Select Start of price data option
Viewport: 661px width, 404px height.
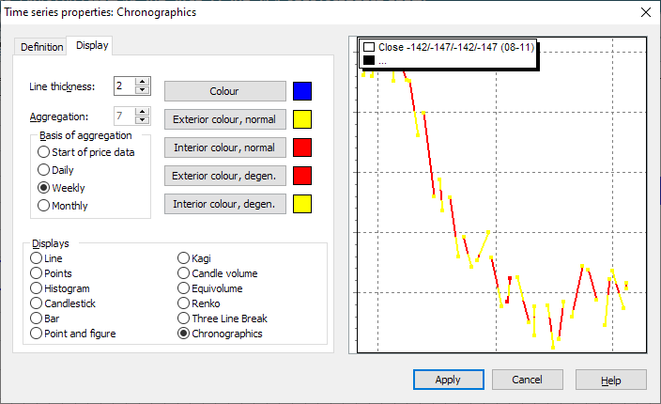click(x=43, y=152)
